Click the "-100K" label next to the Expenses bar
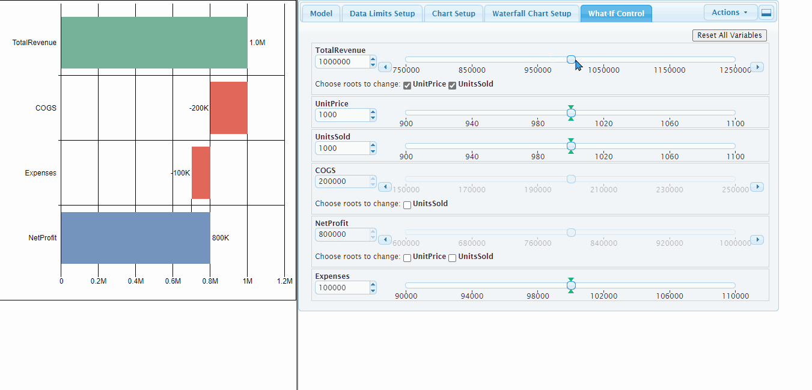This screenshot has height=390, width=812. coord(180,173)
